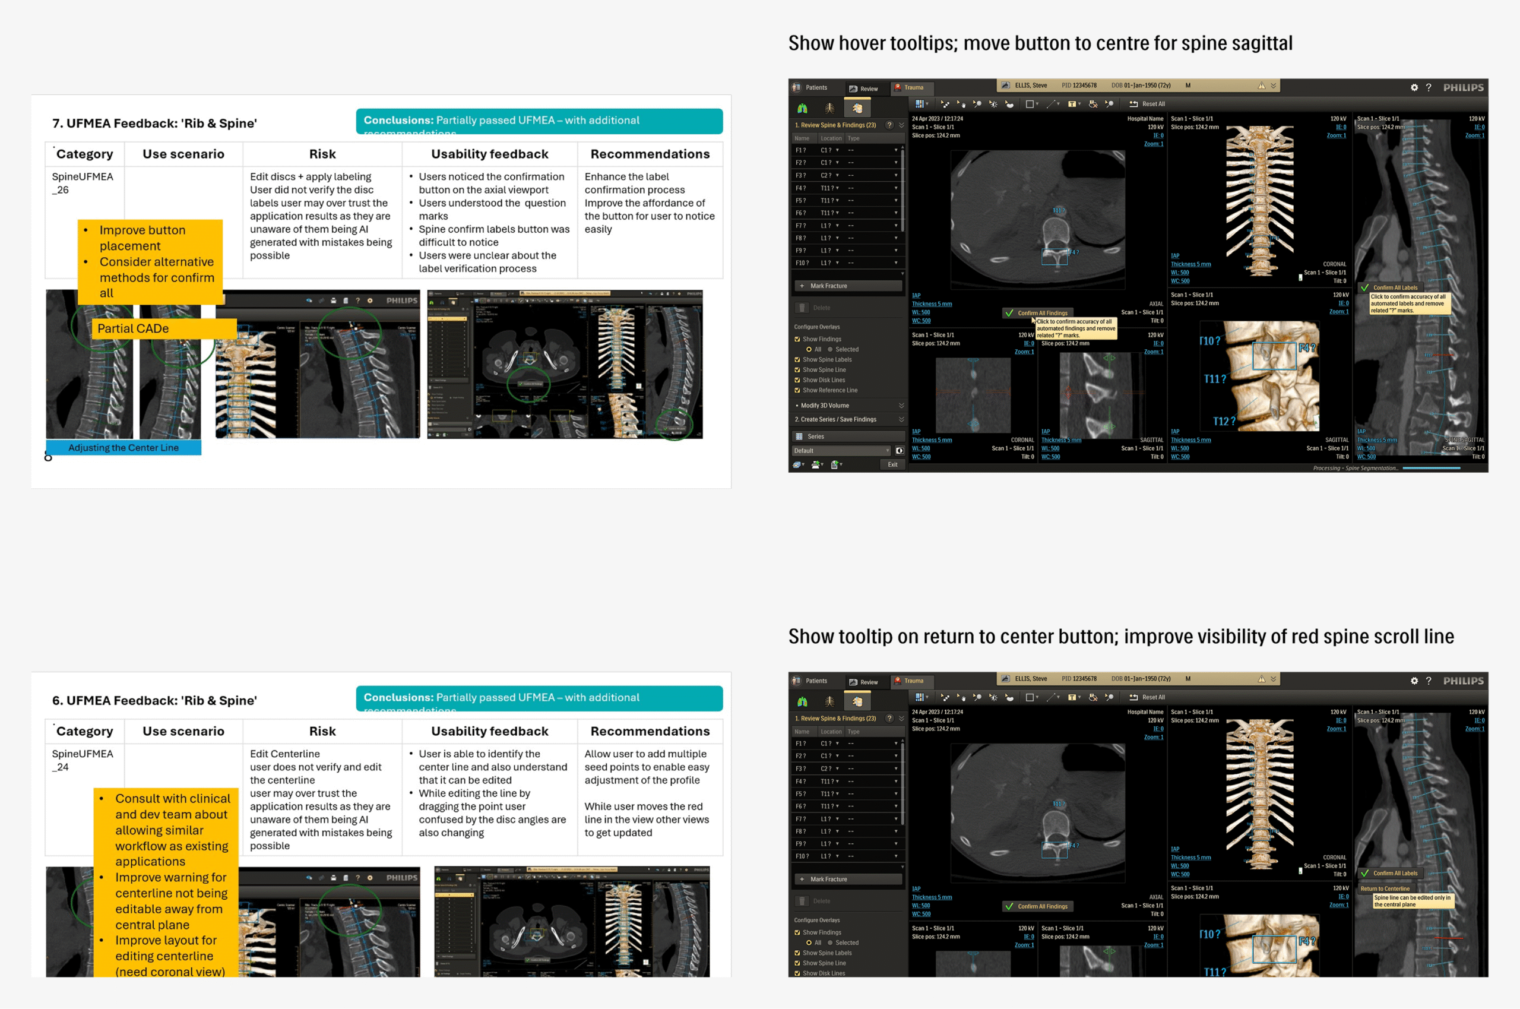Click the Spine Segmentation processing progress bar
Image resolution: width=1520 pixels, height=1009 pixels.
click(1431, 469)
